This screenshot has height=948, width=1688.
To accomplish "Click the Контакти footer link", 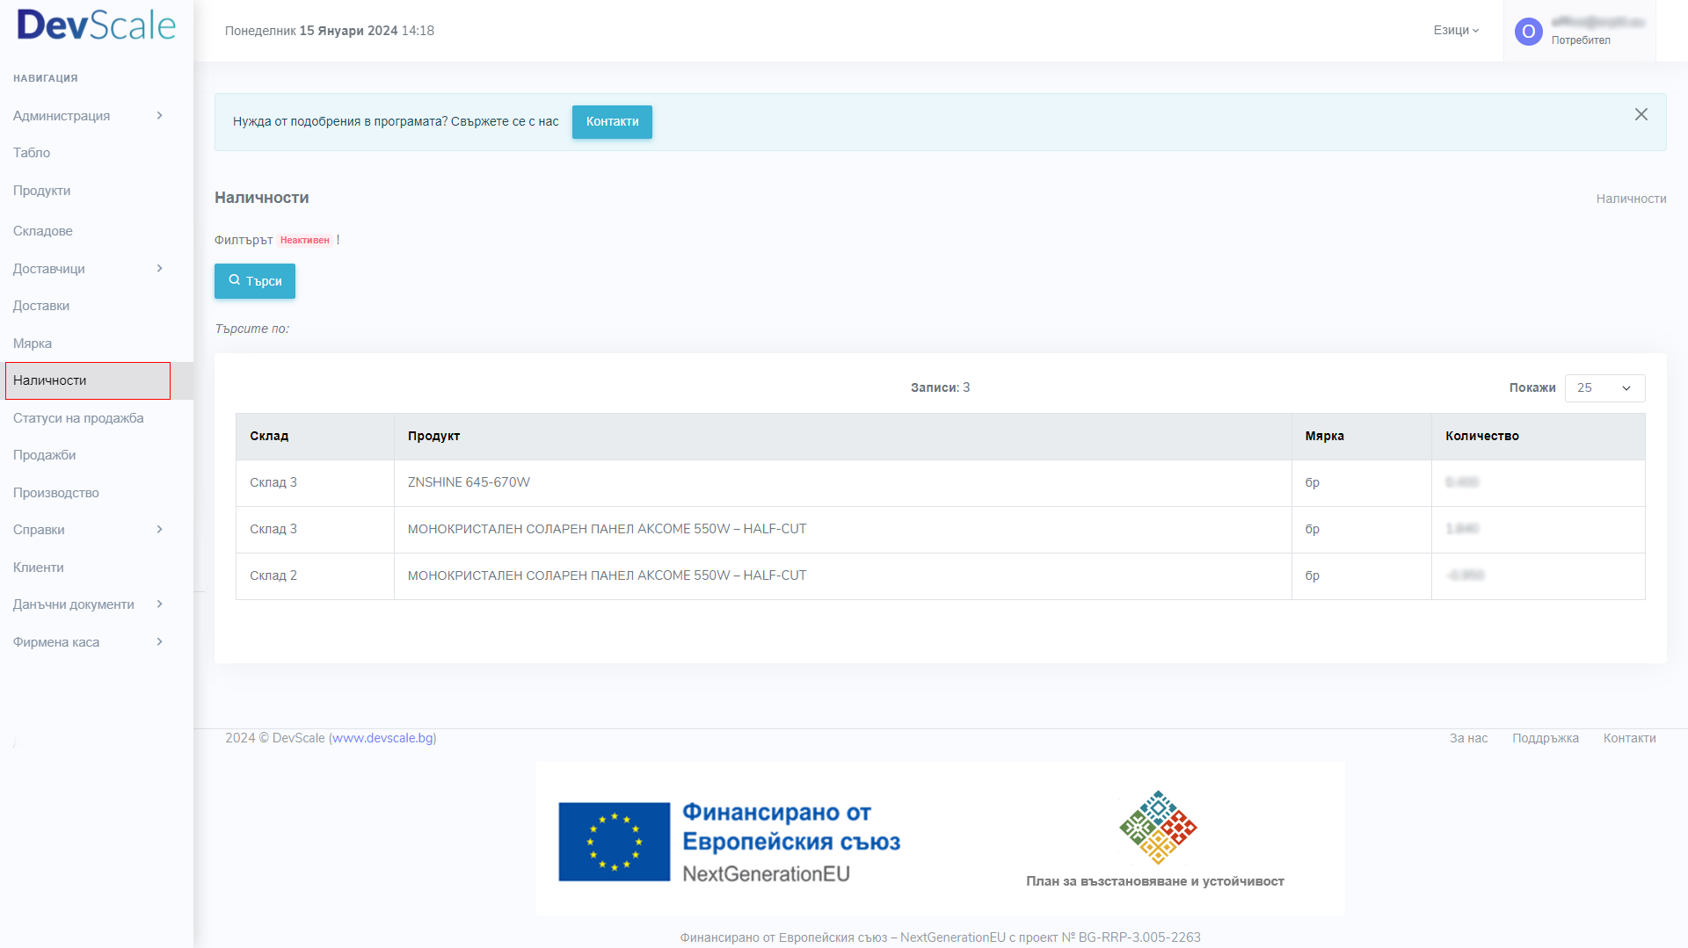I will pyautogui.click(x=1629, y=738).
